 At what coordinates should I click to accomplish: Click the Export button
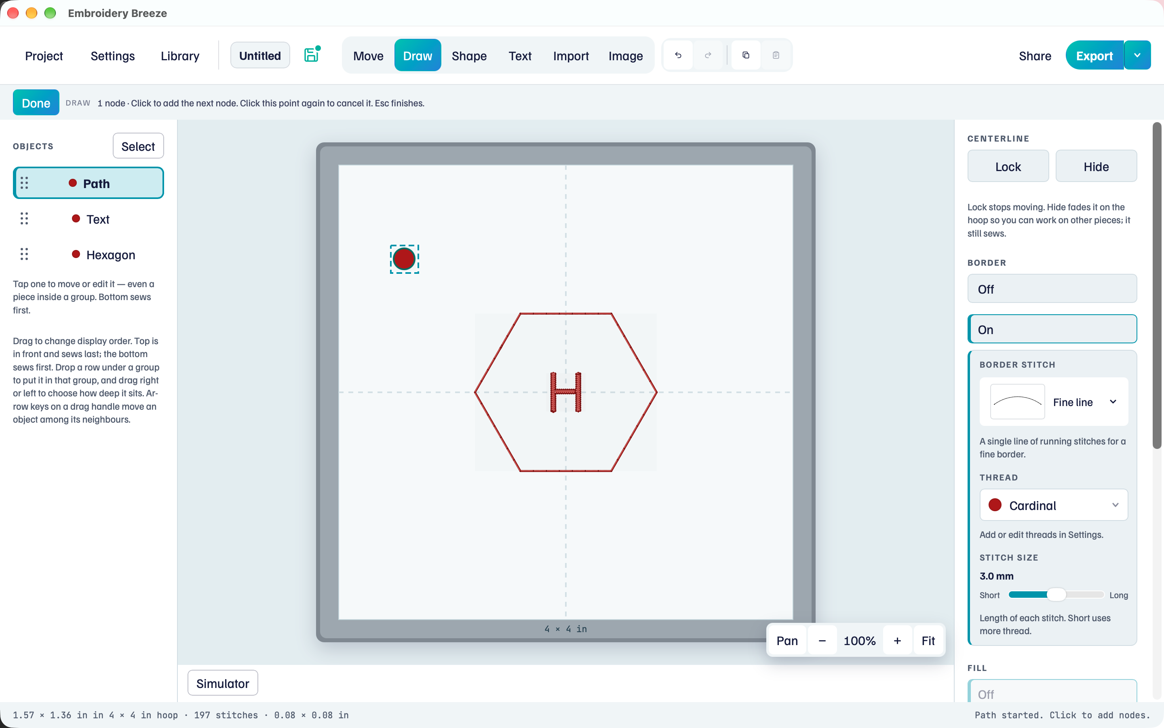point(1094,55)
